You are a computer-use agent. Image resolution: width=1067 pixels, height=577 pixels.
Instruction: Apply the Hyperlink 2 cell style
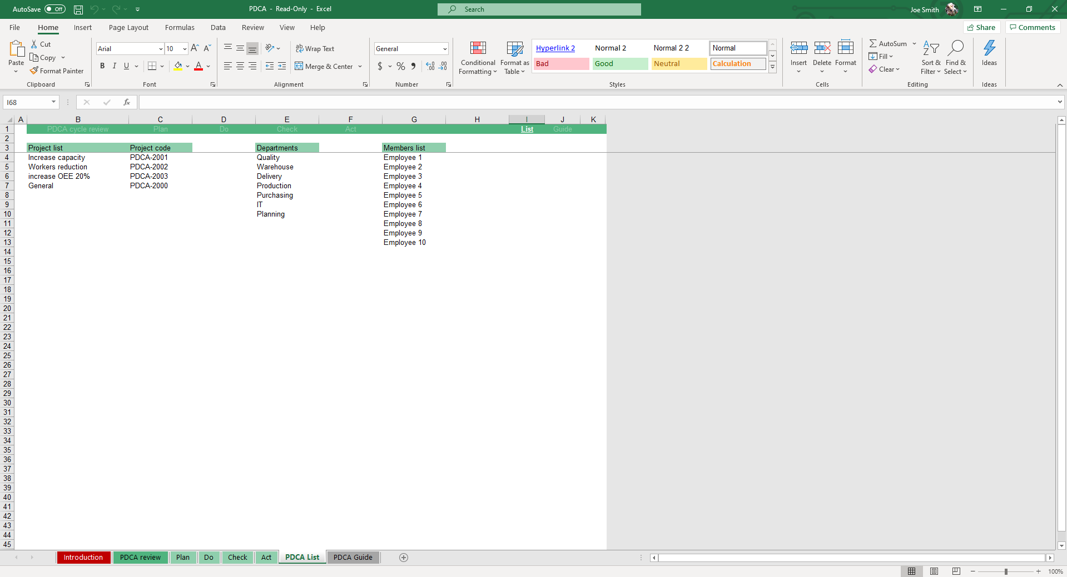pyautogui.click(x=560, y=48)
